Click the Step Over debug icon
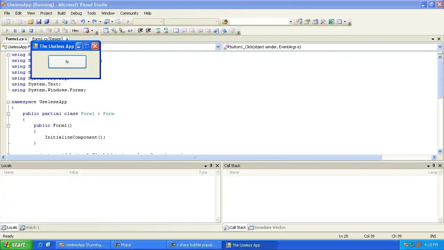 click(x=57, y=31)
